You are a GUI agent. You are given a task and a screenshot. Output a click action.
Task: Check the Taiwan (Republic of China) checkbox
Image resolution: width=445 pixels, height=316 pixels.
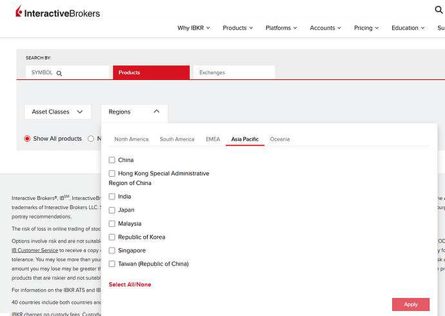112,264
